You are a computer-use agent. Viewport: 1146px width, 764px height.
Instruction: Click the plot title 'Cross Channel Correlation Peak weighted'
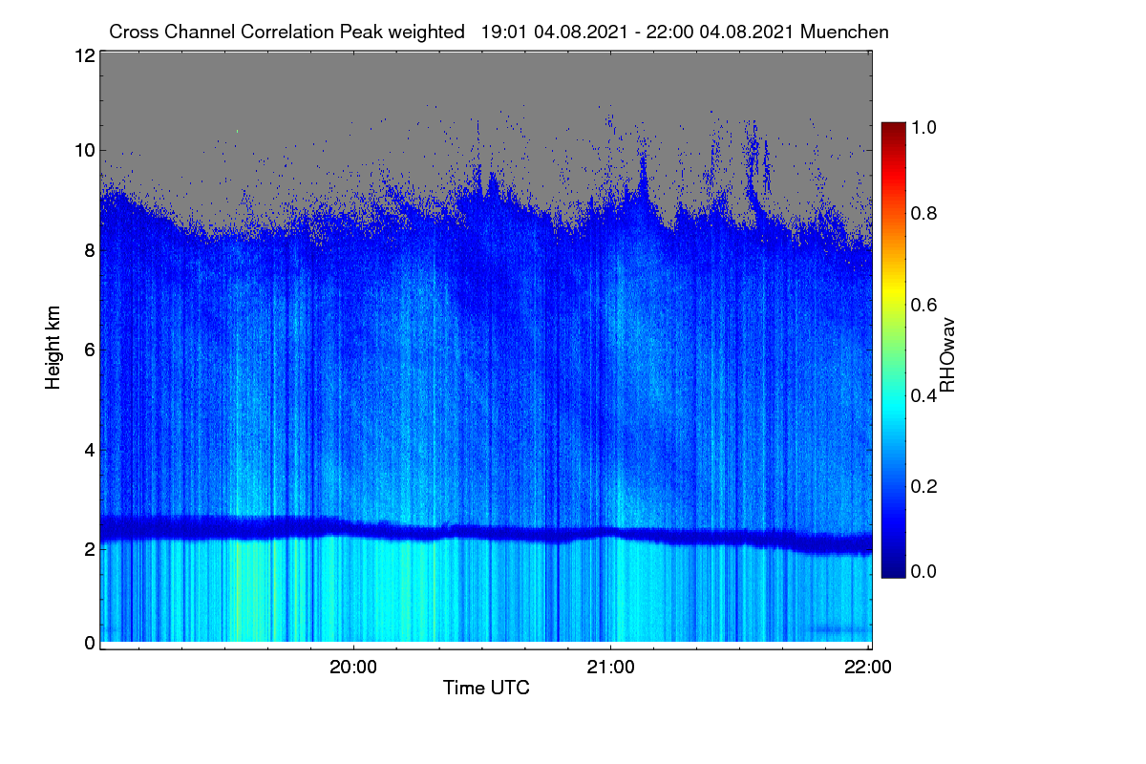287,32
